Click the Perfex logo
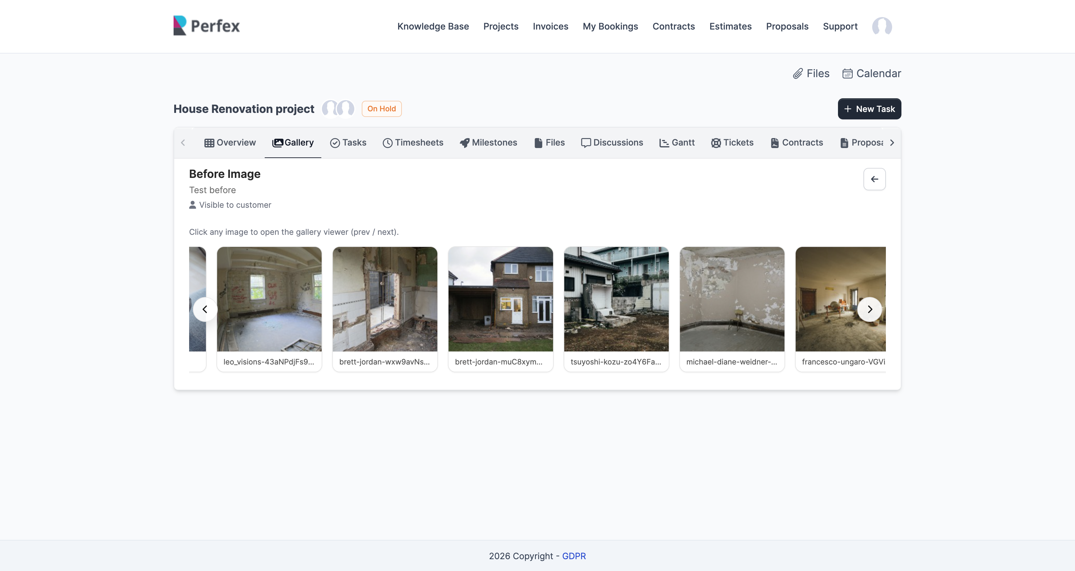This screenshot has width=1075, height=571. 207,26
